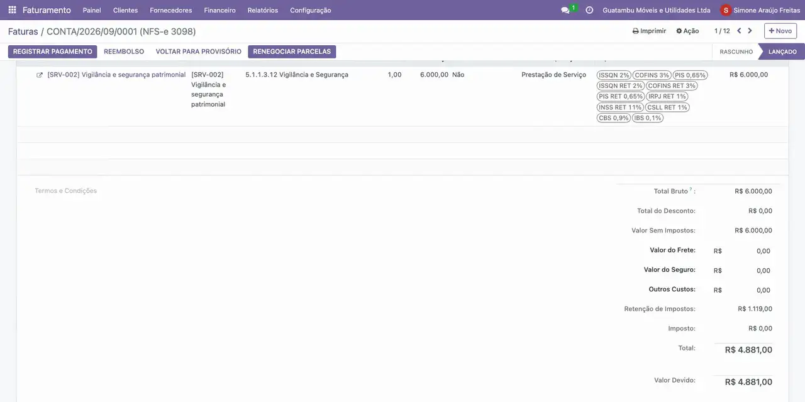Click the Termos e Condições field

coord(66,191)
